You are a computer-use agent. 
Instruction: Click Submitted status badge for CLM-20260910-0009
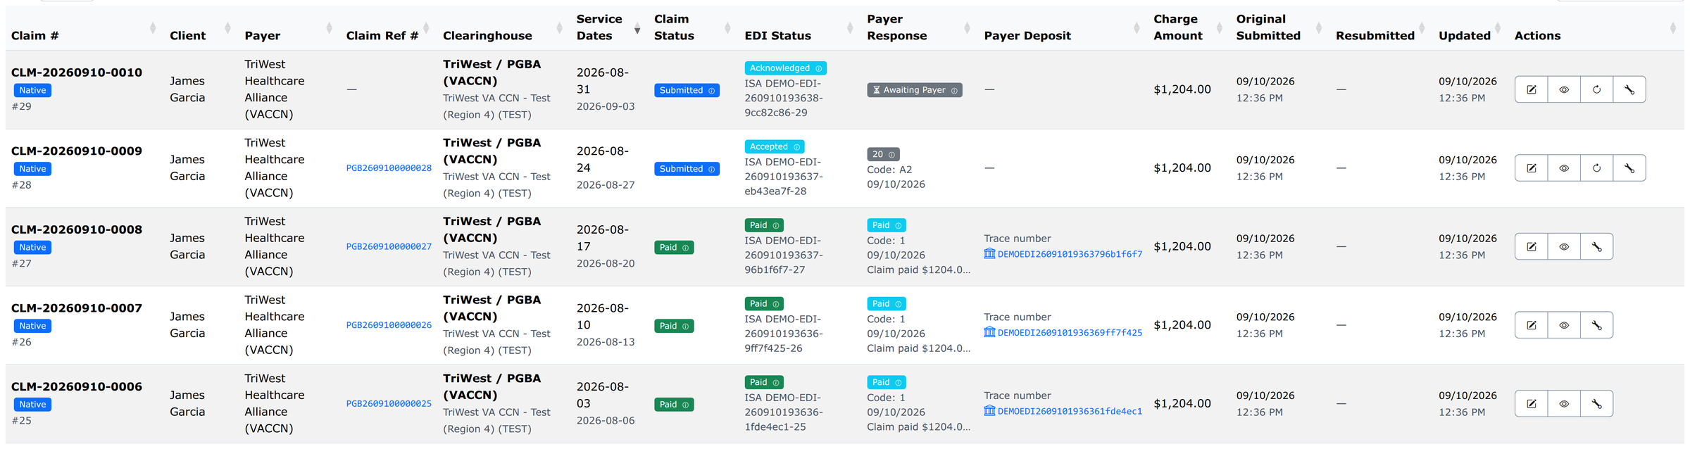[687, 169]
